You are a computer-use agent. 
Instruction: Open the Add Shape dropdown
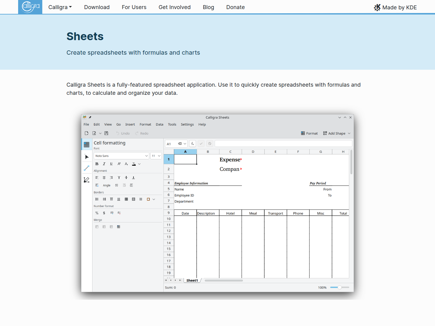click(x=337, y=133)
